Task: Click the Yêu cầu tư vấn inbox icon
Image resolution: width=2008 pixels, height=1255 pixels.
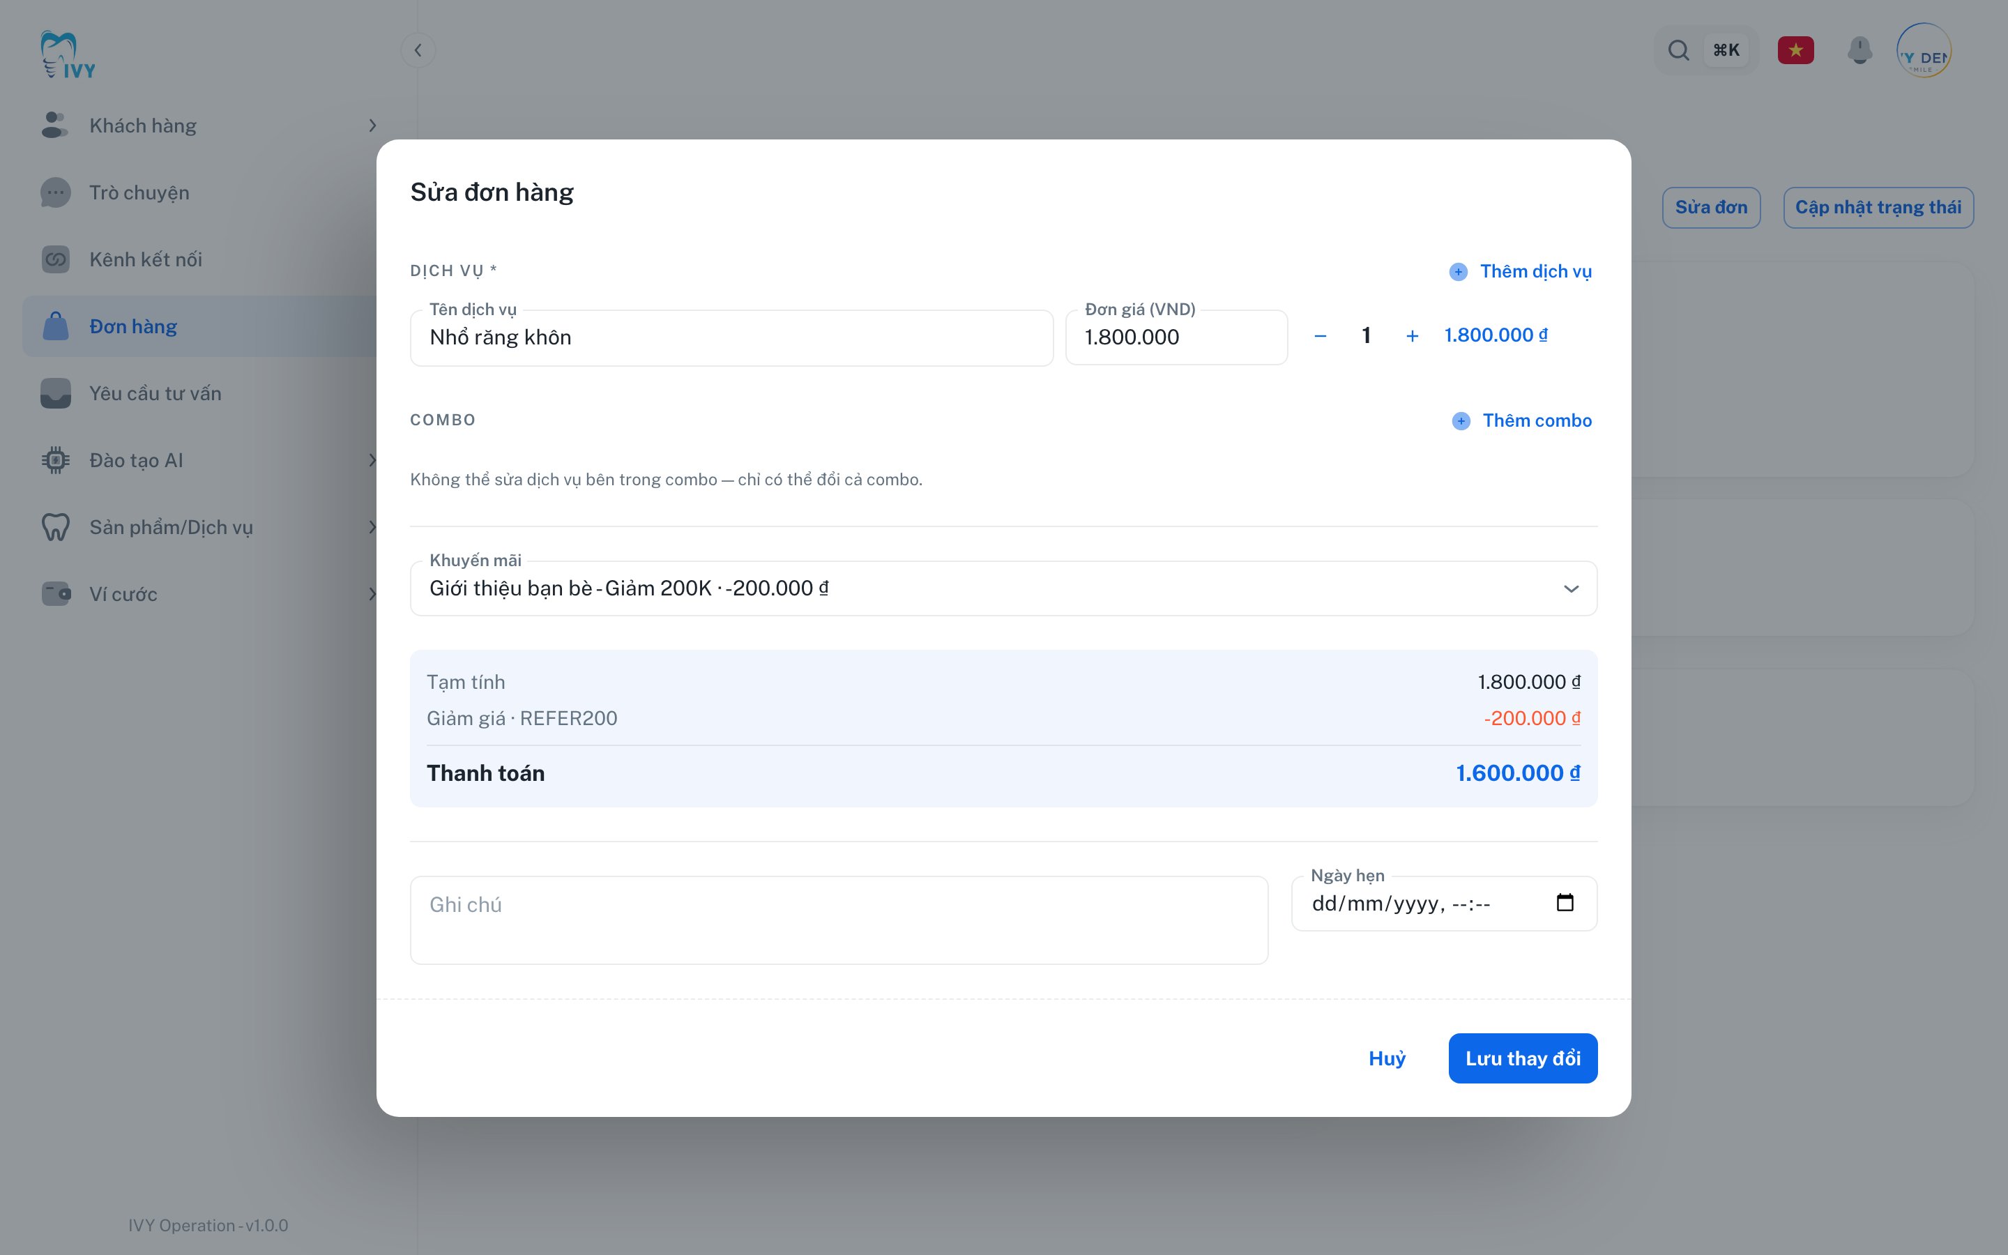Action: pyautogui.click(x=56, y=393)
